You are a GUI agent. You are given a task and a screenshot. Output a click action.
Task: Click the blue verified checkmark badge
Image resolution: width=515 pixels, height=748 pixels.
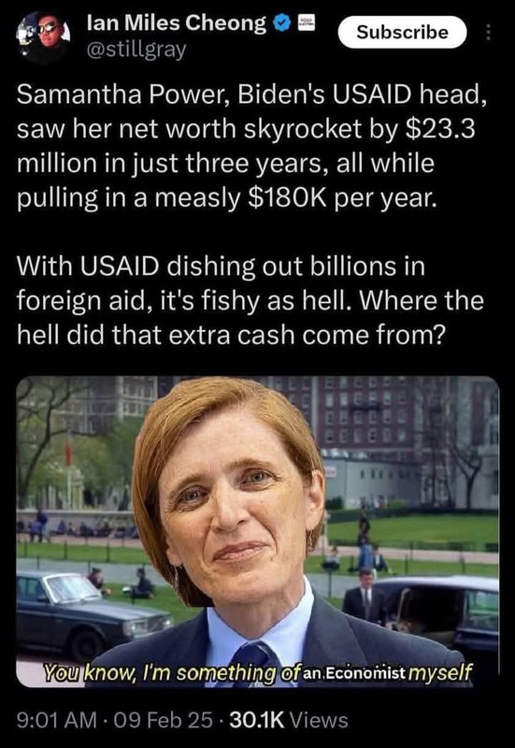(283, 22)
